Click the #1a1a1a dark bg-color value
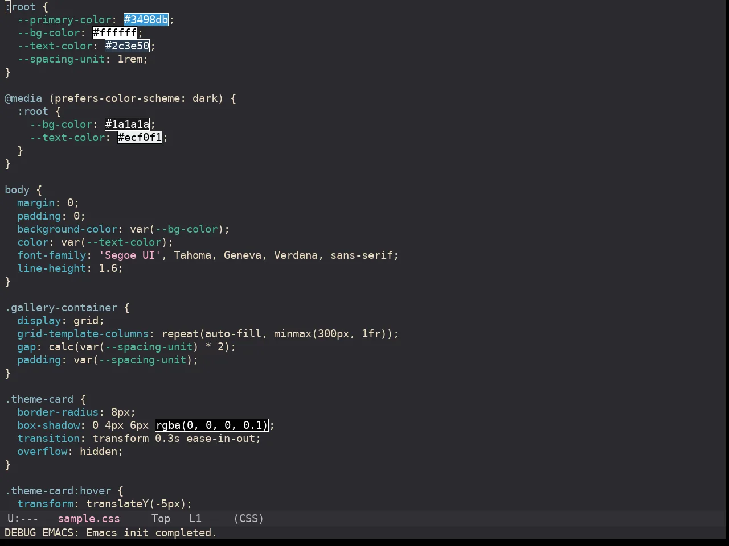The image size is (729, 546). tap(128, 125)
